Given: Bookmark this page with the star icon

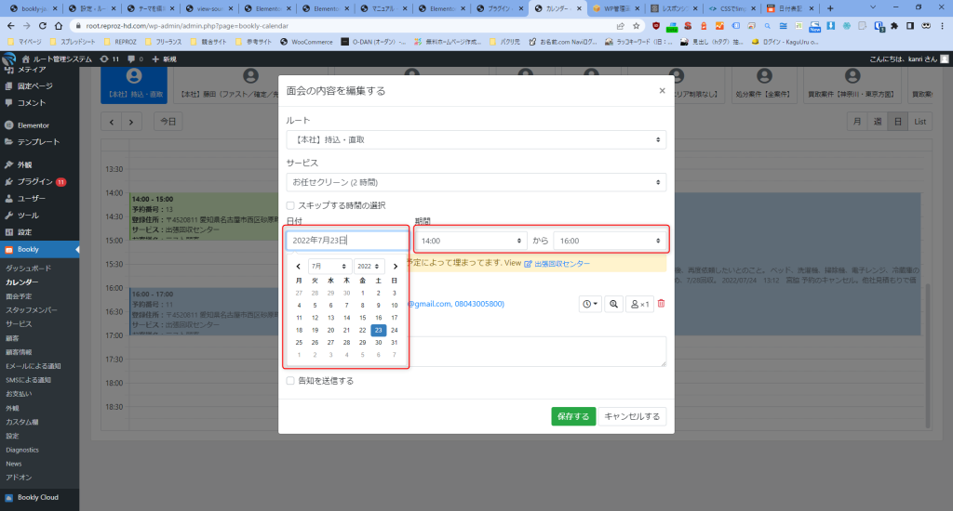Looking at the screenshot, I should coord(636,26).
